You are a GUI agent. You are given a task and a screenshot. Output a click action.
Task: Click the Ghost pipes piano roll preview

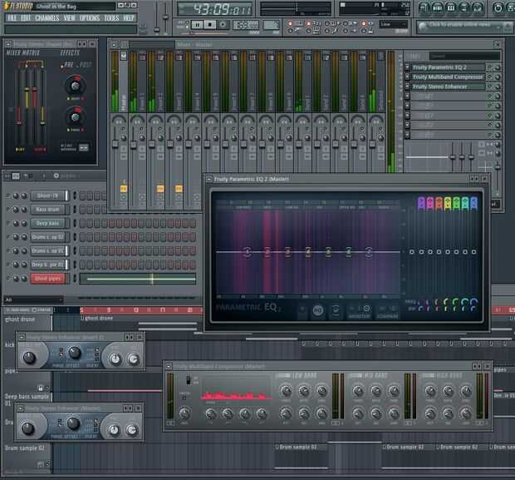tap(138, 279)
